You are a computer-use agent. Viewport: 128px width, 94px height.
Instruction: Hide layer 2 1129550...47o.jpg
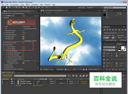click(3, 83)
